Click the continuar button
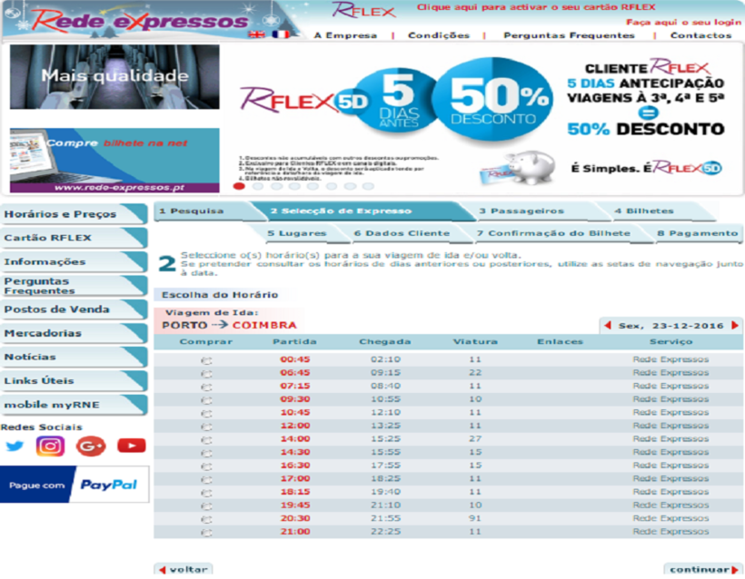The height and width of the screenshot is (579, 745). [x=703, y=570]
